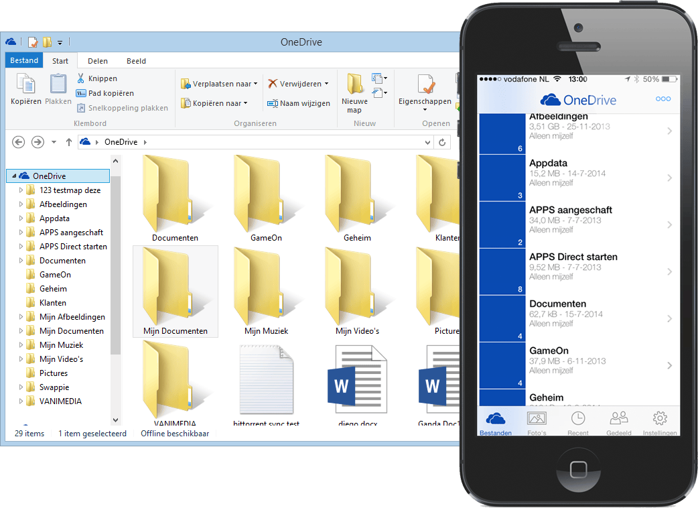
Task: Select Mijn Documenten folder in file view
Action: (x=176, y=292)
